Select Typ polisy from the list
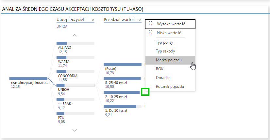Viewport: 270px width, 140px height. [164, 42]
